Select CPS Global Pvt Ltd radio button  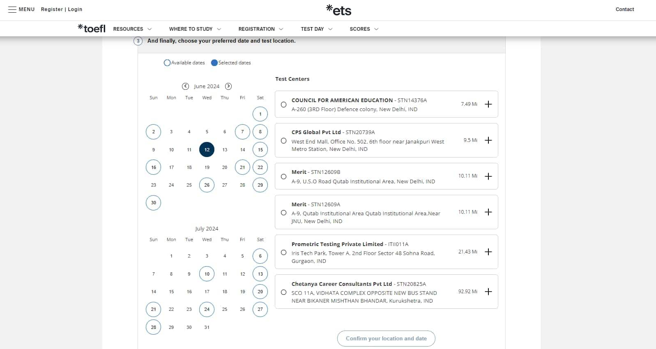click(x=283, y=141)
